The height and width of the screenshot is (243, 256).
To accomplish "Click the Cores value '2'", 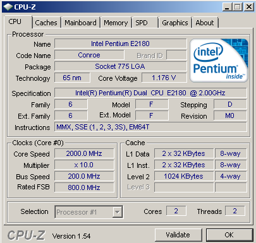I will click(x=176, y=211).
